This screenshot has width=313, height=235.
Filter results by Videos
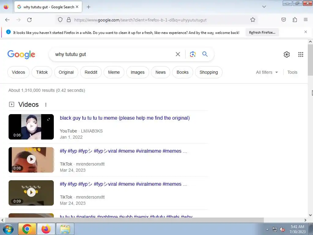tap(18, 72)
